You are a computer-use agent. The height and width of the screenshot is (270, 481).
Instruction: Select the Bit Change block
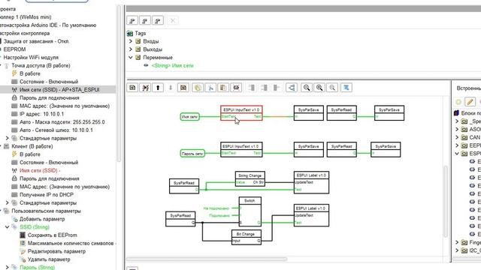pos(247,237)
